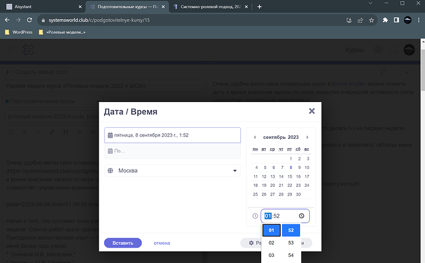Viewport: 425px width, 263px height.
Task: Close the Дата / Время dialog
Action: pyautogui.click(x=312, y=111)
